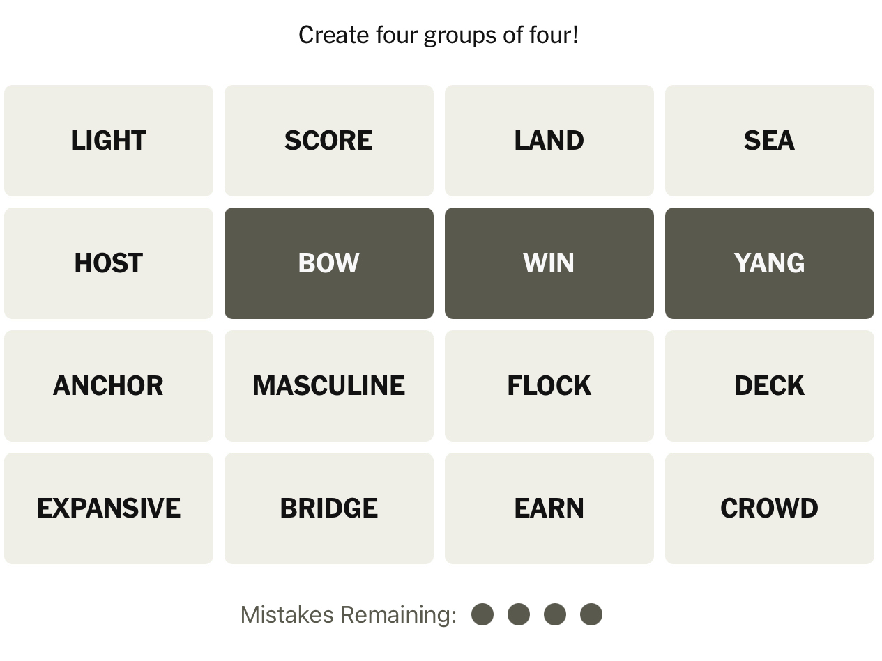
Task: Deselect the selected WIN tile
Action: [x=549, y=263]
